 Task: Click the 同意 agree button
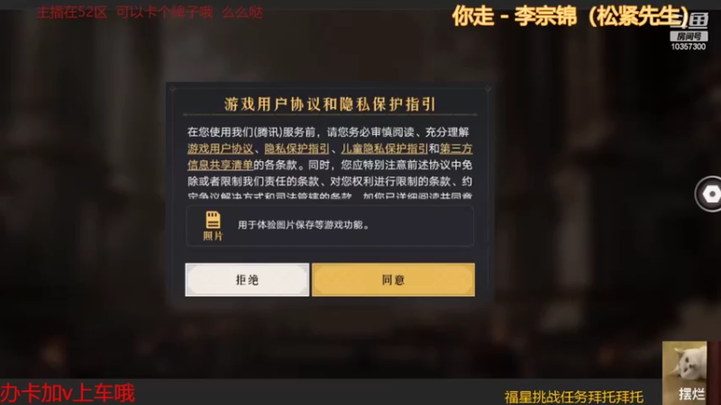pos(393,280)
